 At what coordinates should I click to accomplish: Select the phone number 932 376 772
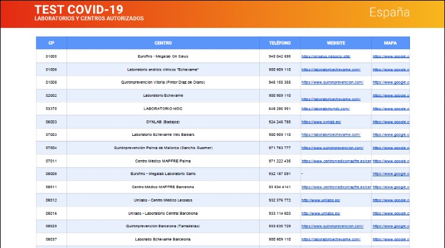click(280, 201)
